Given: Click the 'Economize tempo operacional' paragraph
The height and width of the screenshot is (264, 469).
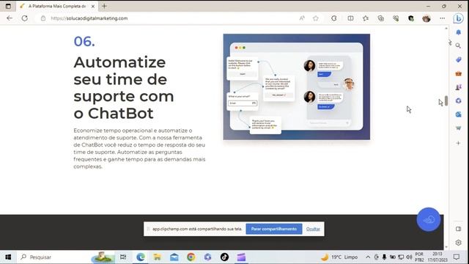Looking at the screenshot, I should pos(139,148).
